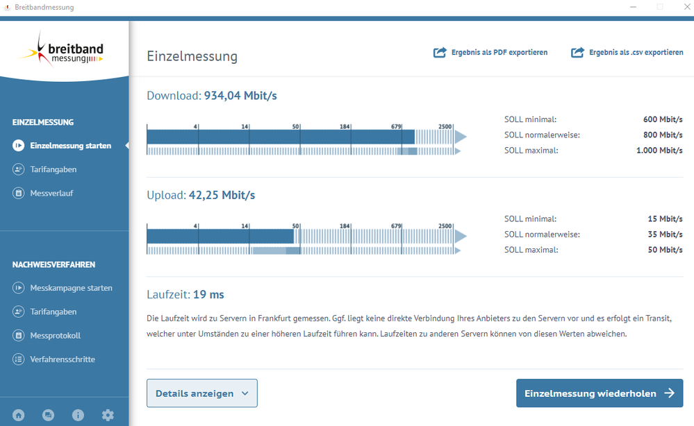Open Messkampagne starten in the sidebar

click(x=71, y=288)
